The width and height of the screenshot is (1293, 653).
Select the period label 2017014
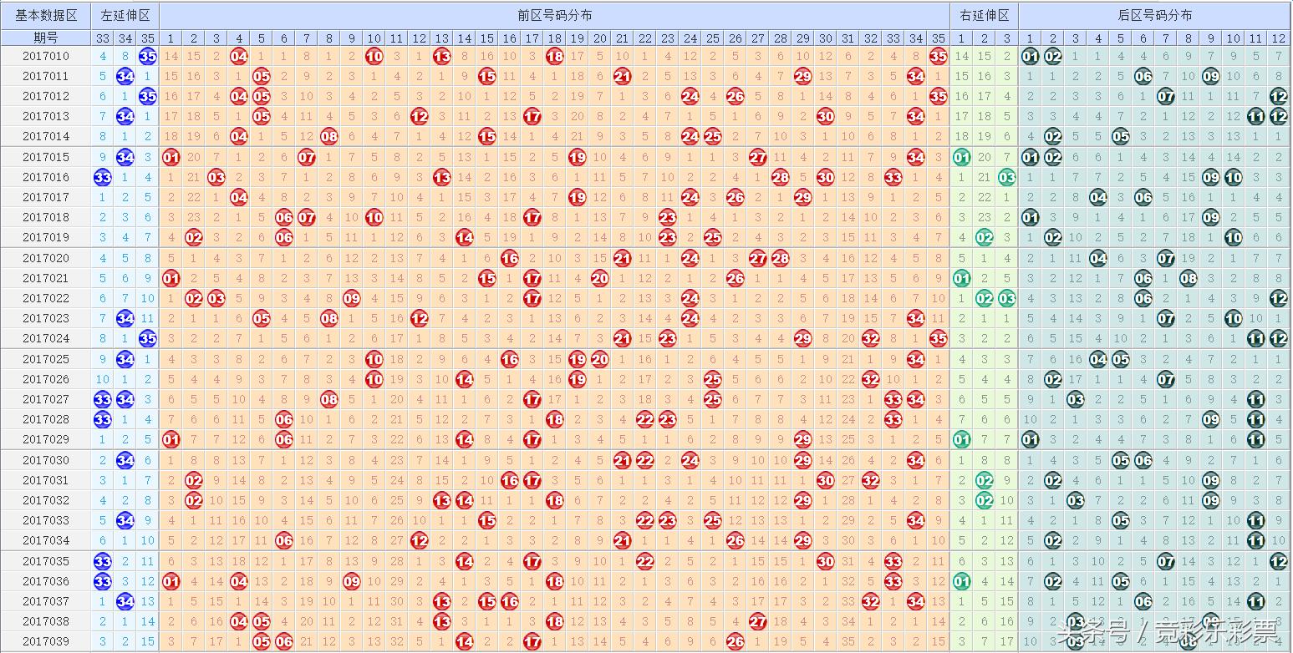click(x=46, y=136)
